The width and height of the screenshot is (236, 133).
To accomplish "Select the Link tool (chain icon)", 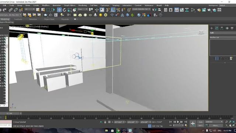I will [11, 10].
